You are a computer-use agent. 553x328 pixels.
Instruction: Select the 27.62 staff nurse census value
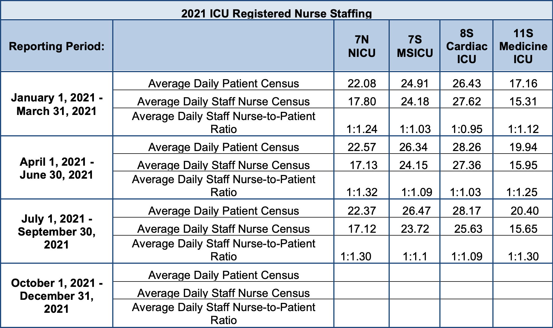pyautogui.click(x=467, y=101)
